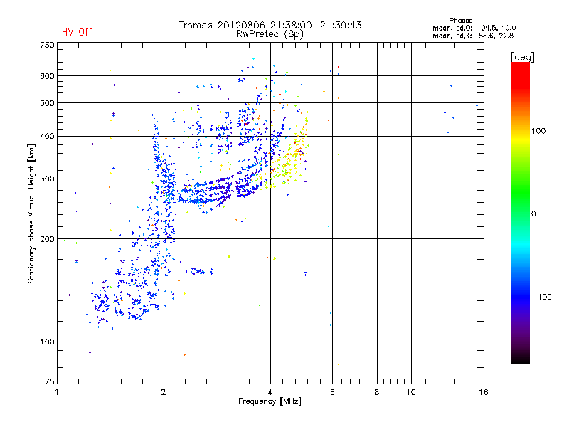Viewport: 569px width, 427px height.
Task: Click y-axis tick label '300'
Action: pyautogui.click(x=47, y=179)
